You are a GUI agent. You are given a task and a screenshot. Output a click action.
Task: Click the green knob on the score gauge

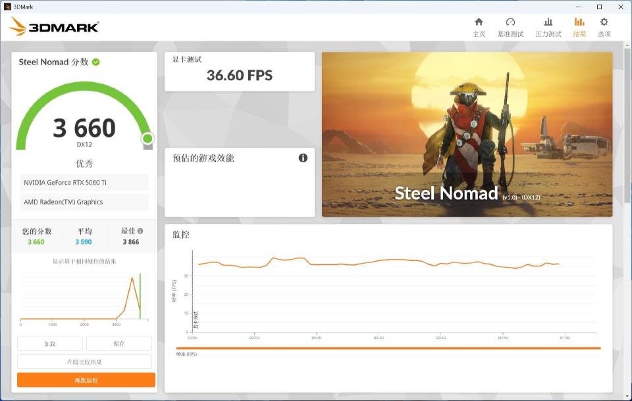[147, 139]
